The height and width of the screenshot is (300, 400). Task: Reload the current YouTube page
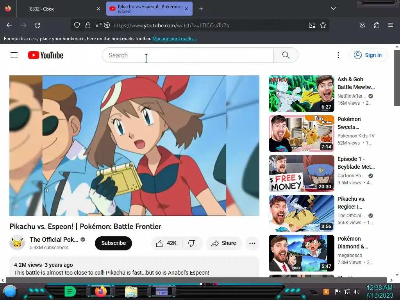pyautogui.click(x=37, y=25)
